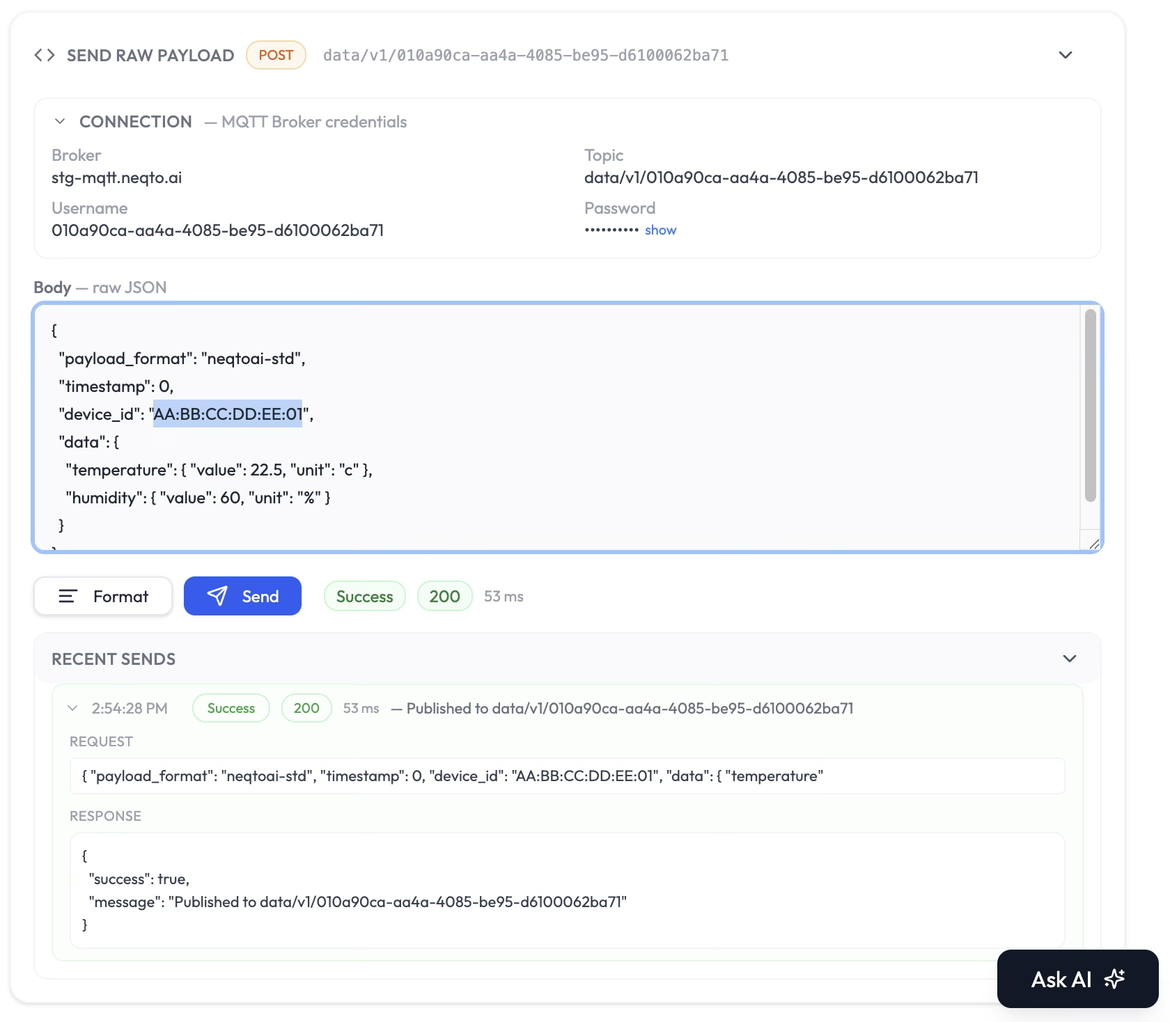Click the code brackets icon beside Send Raw Payload

[x=45, y=55]
